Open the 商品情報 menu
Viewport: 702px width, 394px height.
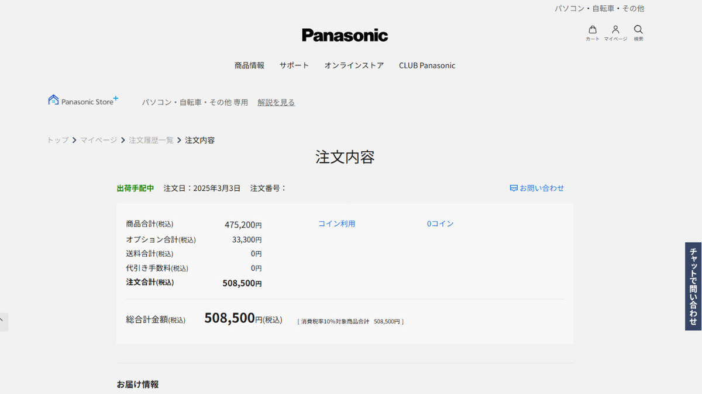(249, 65)
